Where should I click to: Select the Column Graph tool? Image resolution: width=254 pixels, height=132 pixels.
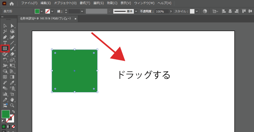click(5, 94)
